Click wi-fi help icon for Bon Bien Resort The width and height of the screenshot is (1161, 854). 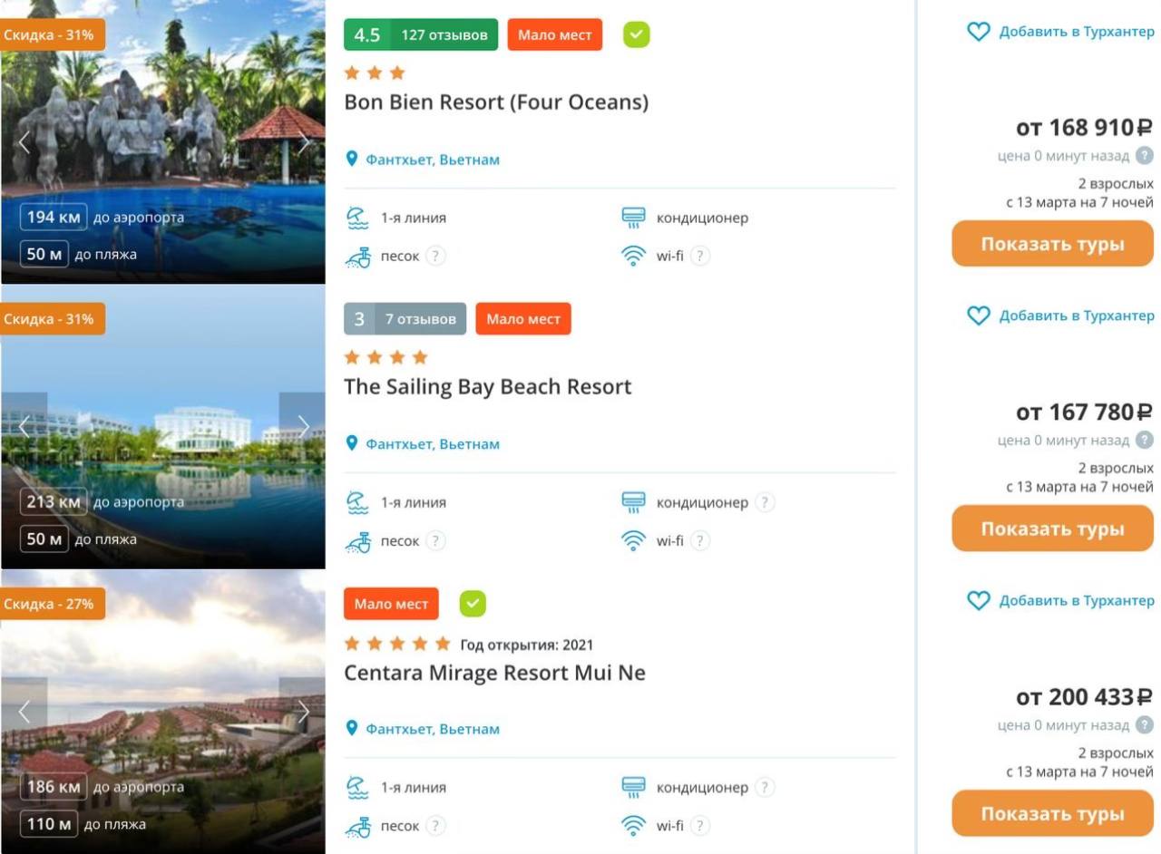tap(700, 256)
